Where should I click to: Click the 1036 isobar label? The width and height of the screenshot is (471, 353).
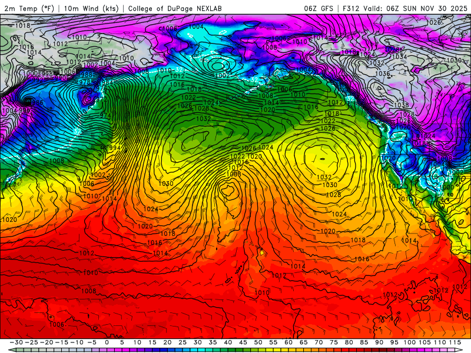tap(382, 74)
